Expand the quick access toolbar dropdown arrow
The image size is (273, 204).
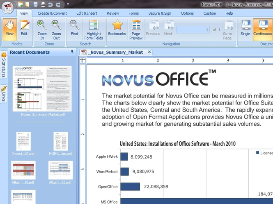tap(68, 5)
